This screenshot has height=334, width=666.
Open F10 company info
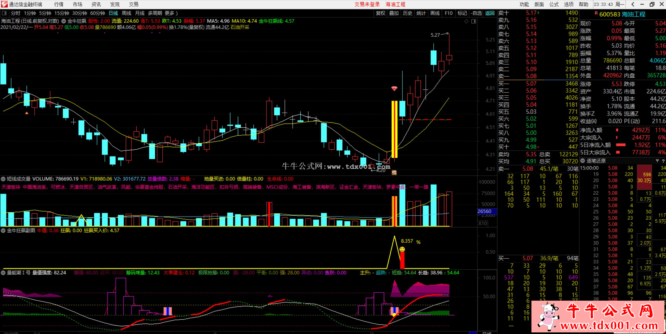(x=449, y=13)
